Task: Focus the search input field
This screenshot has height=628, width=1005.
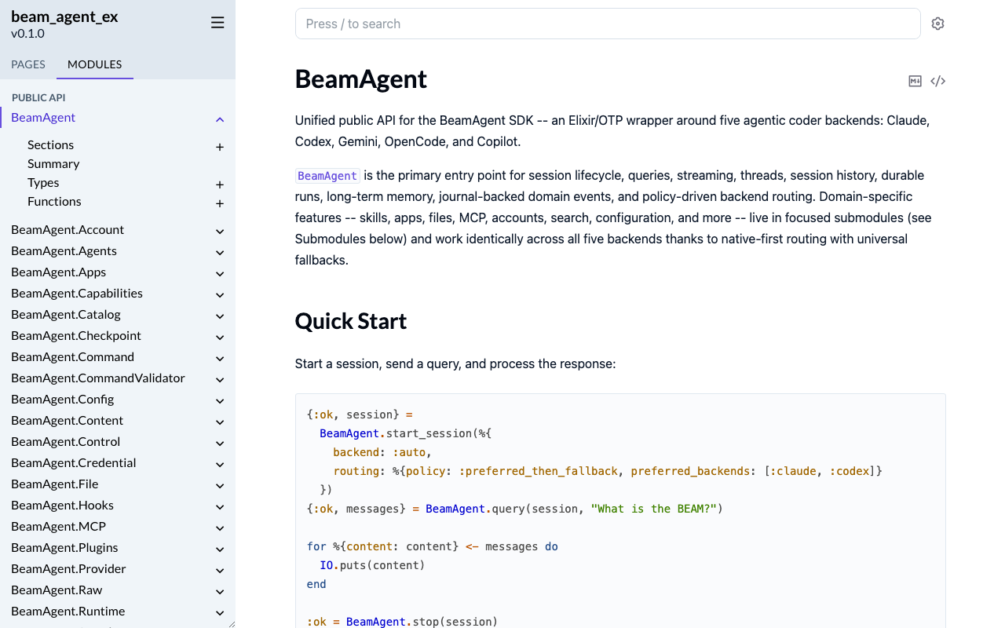Action: (607, 24)
